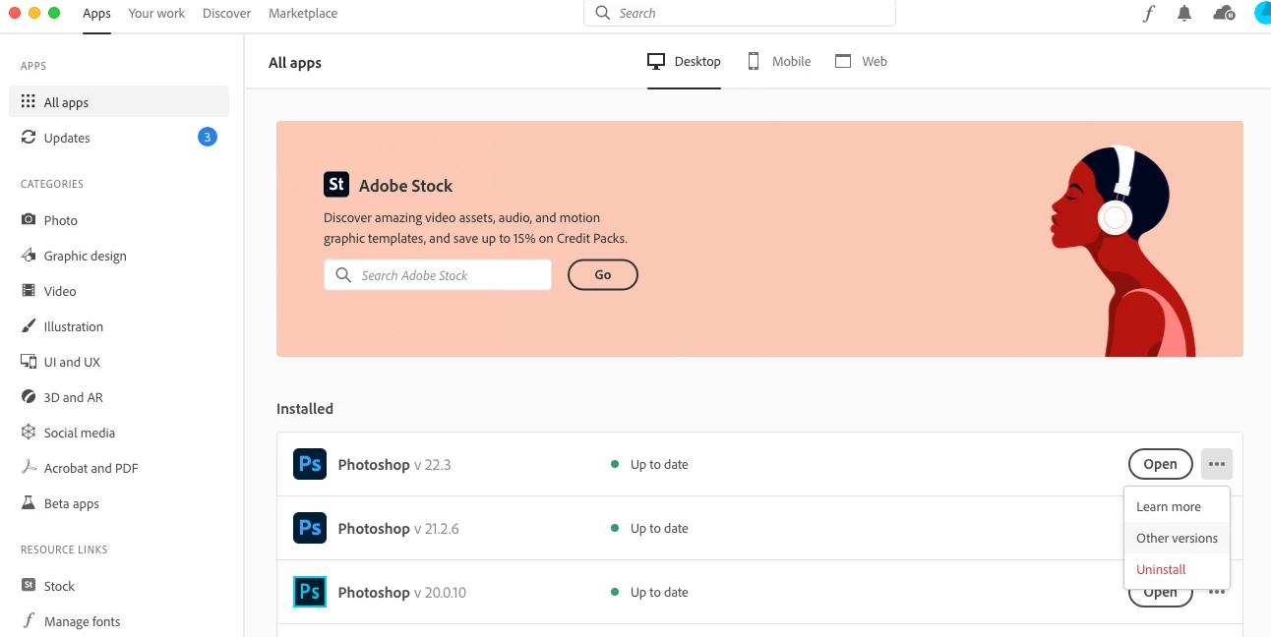Image resolution: width=1271 pixels, height=637 pixels.
Task: Click 'Up to date' status for Photoshop v 21.2.6
Action: point(659,528)
